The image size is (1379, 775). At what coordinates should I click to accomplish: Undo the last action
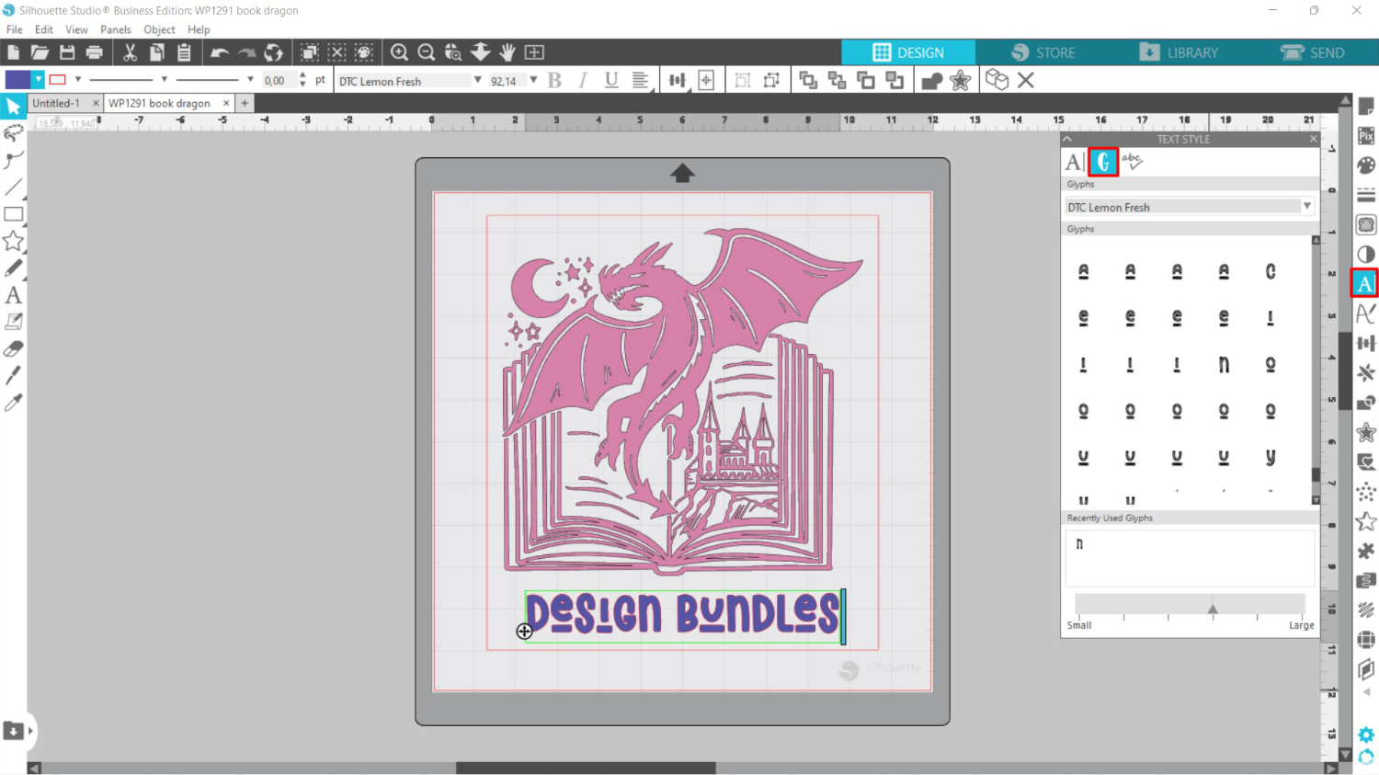[x=219, y=52]
